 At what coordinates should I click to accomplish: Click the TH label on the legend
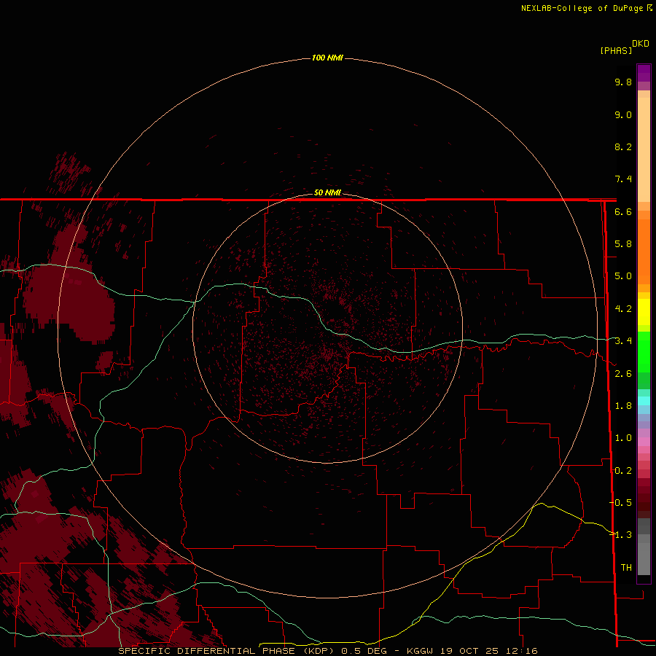pyautogui.click(x=626, y=567)
